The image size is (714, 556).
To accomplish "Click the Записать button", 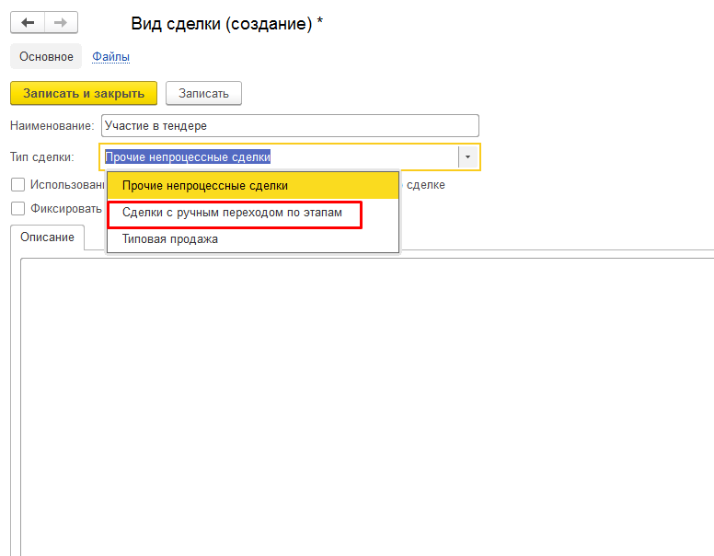I will tap(203, 93).
